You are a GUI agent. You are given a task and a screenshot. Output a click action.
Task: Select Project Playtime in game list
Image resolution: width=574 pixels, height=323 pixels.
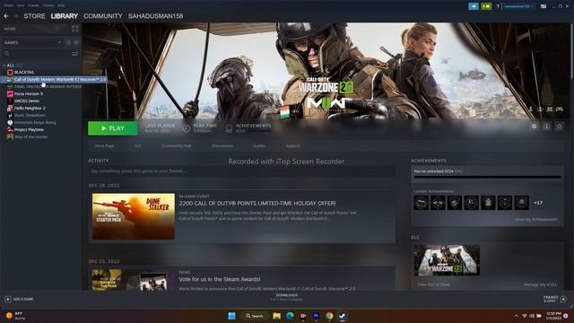click(29, 129)
